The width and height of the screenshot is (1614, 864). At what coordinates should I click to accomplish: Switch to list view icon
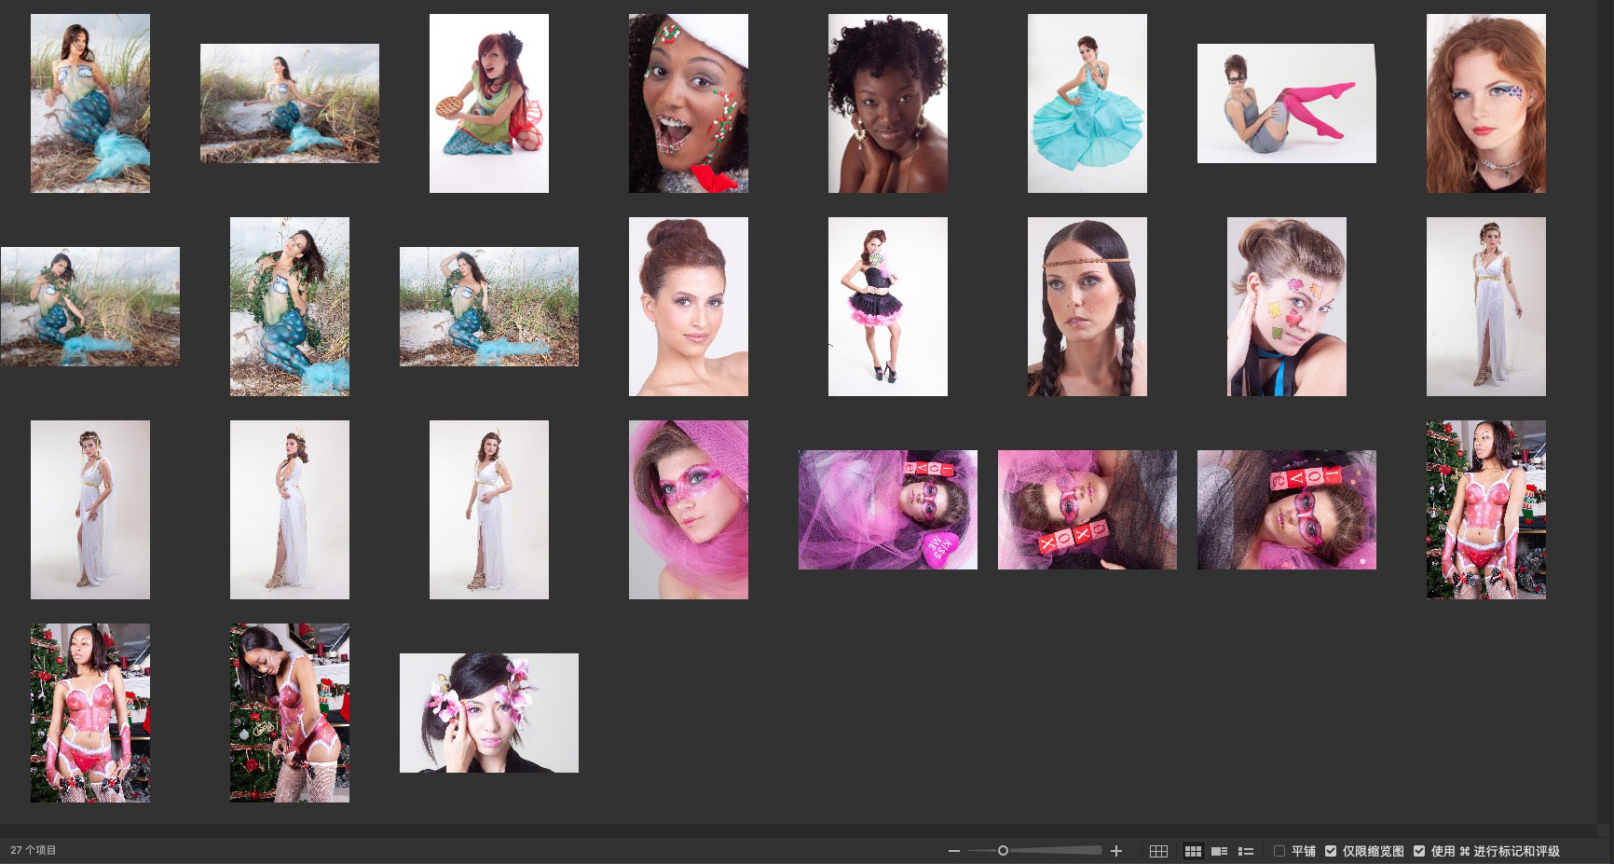point(1245,851)
